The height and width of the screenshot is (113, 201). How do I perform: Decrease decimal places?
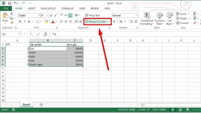click(136, 22)
